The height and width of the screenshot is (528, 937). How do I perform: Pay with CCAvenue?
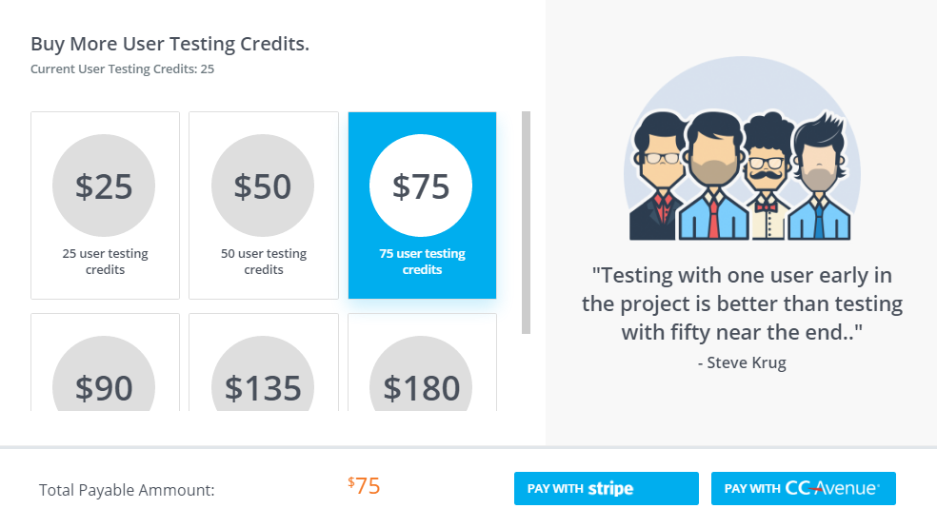click(x=803, y=489)
